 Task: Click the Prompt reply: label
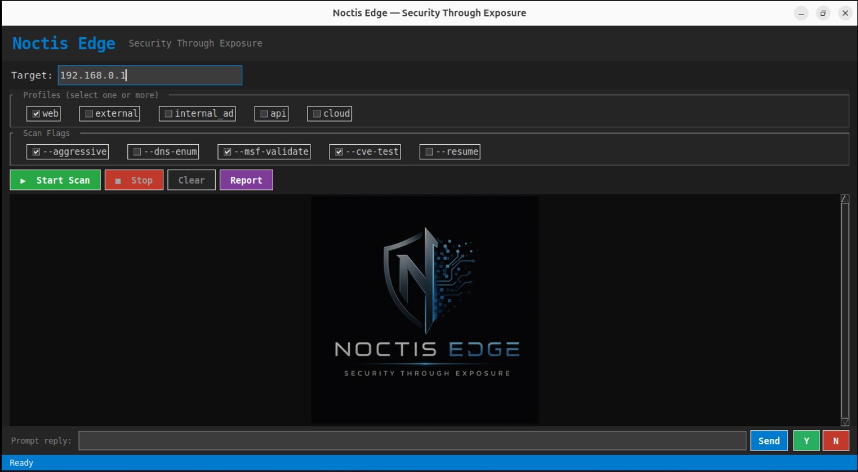(41, 441)
